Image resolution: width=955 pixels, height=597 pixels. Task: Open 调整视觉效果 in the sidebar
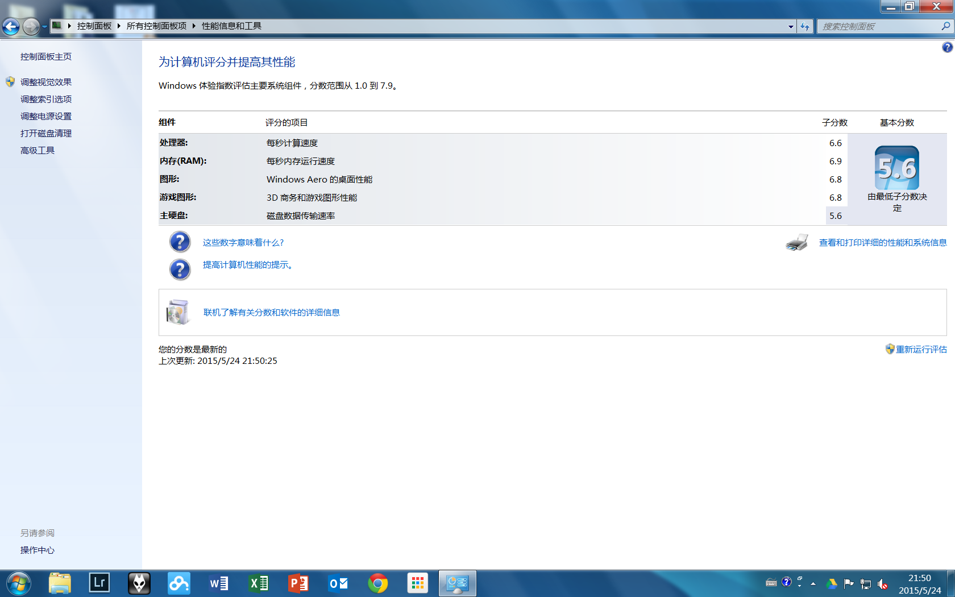click(x=46, y=82)
